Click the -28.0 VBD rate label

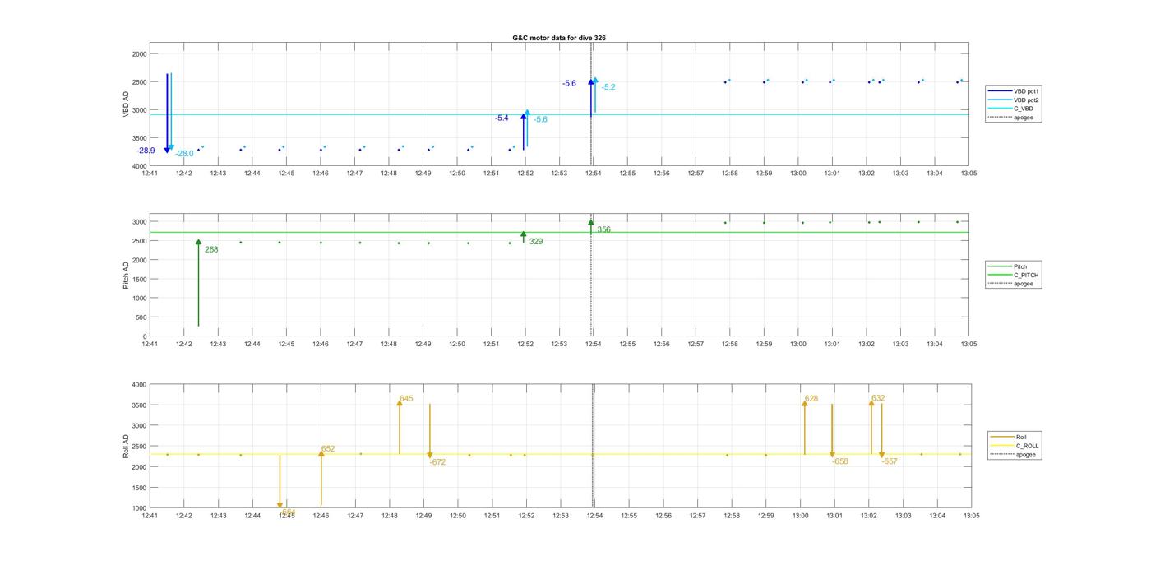[x=184, y=154]
